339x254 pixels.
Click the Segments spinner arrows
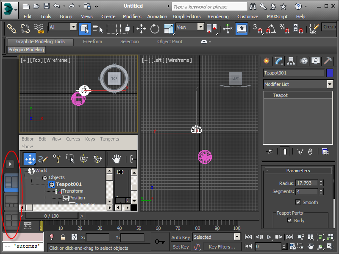(321, 192)
